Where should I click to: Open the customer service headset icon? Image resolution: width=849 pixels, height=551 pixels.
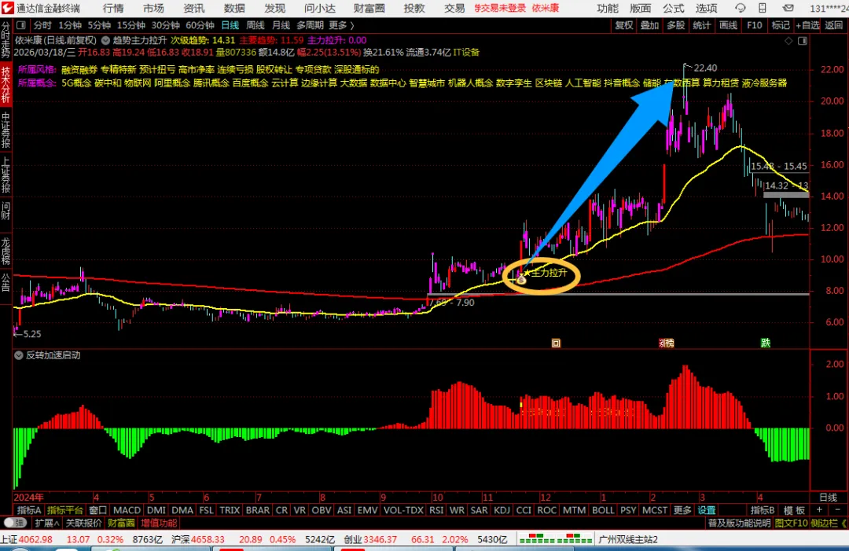pos(740,8)
